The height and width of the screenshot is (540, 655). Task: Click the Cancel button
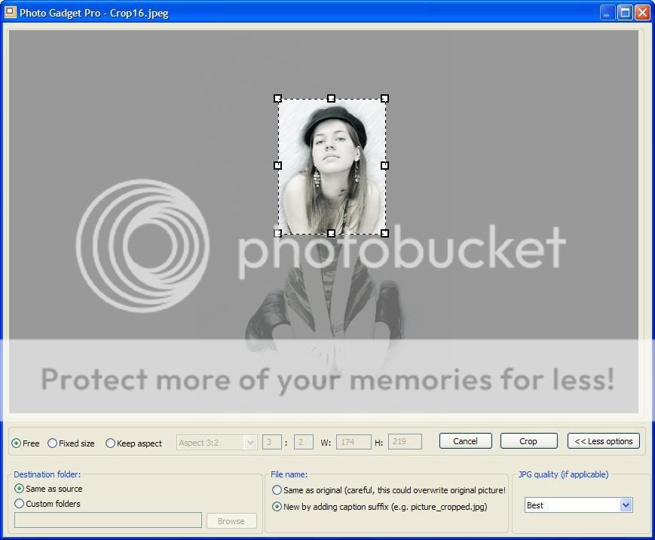click(x=465, y=441)
